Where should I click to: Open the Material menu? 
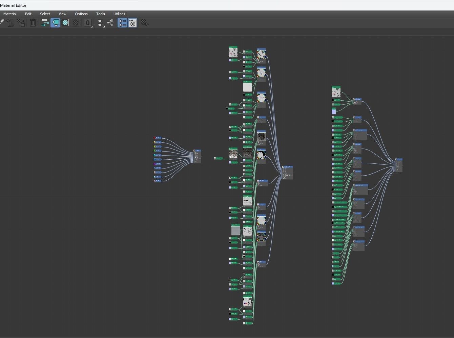[10, 14]
